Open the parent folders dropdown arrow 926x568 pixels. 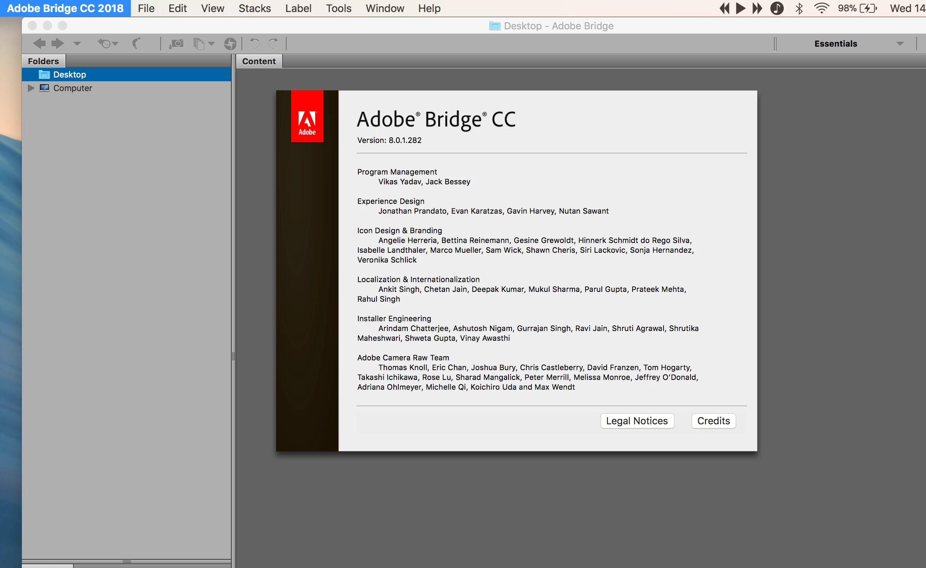pyautogui.click(x=77, y=44)
